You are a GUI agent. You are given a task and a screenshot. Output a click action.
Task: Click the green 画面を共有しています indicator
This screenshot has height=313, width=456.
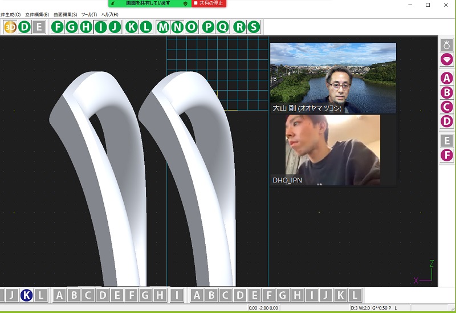coord(148,3)
